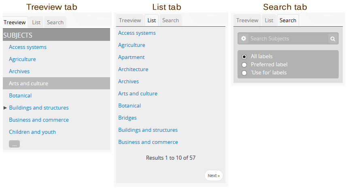Go to Treeview tab in Search panel
The image size is (348, 190).
tap(247, 21)
